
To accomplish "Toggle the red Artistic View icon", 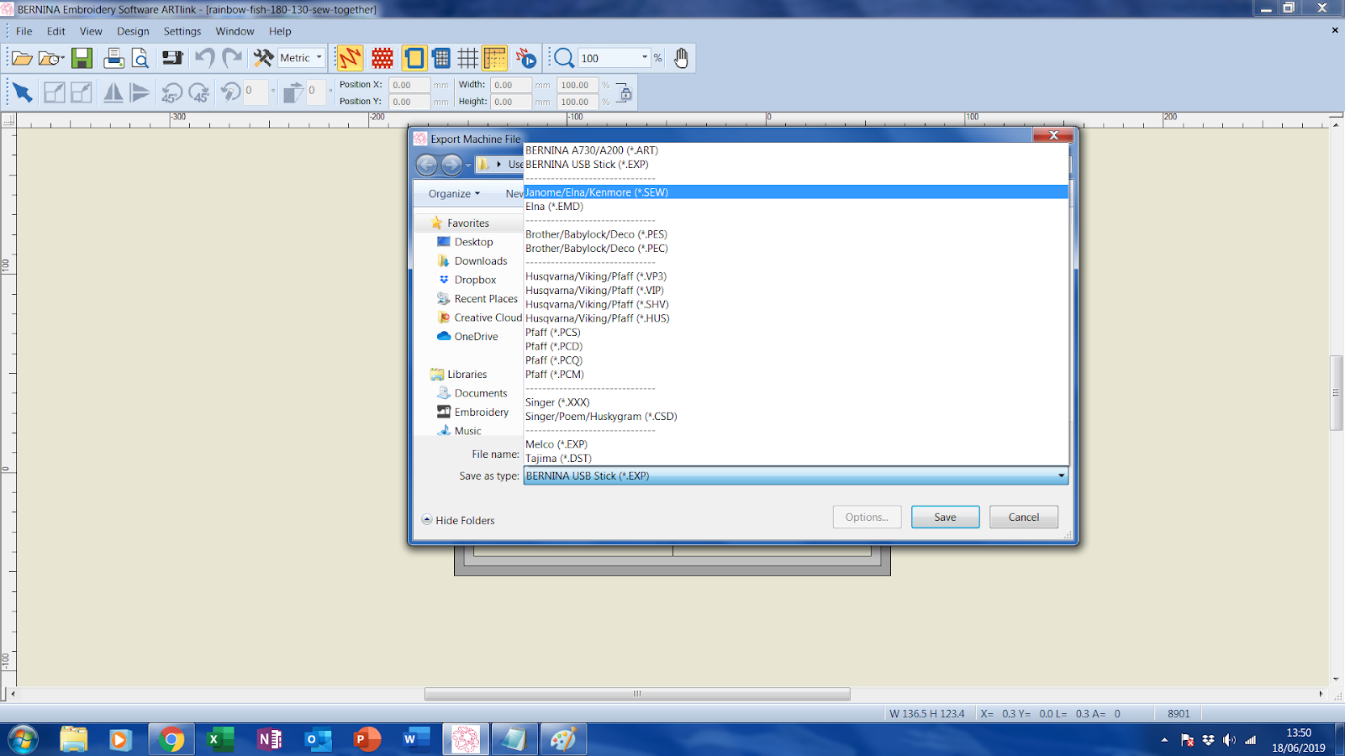I will (x=382, y=58).
